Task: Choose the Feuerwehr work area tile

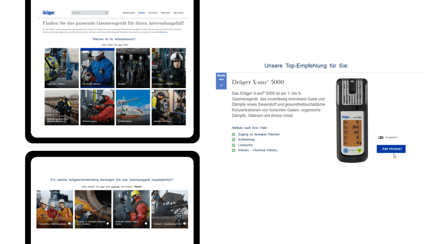Action: click(169, 68)
